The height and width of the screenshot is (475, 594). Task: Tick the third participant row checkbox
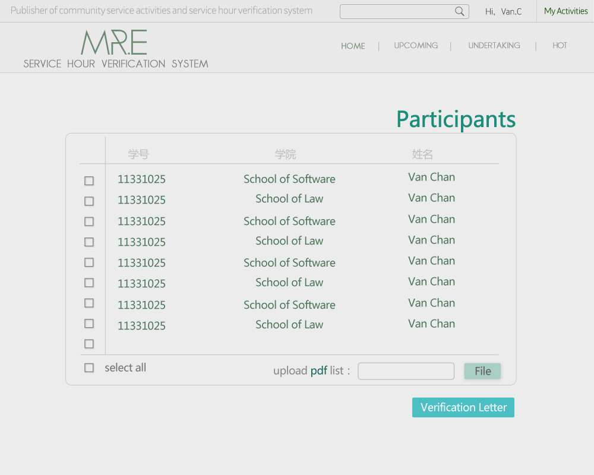pyautogui.click(x=89, y=221)
